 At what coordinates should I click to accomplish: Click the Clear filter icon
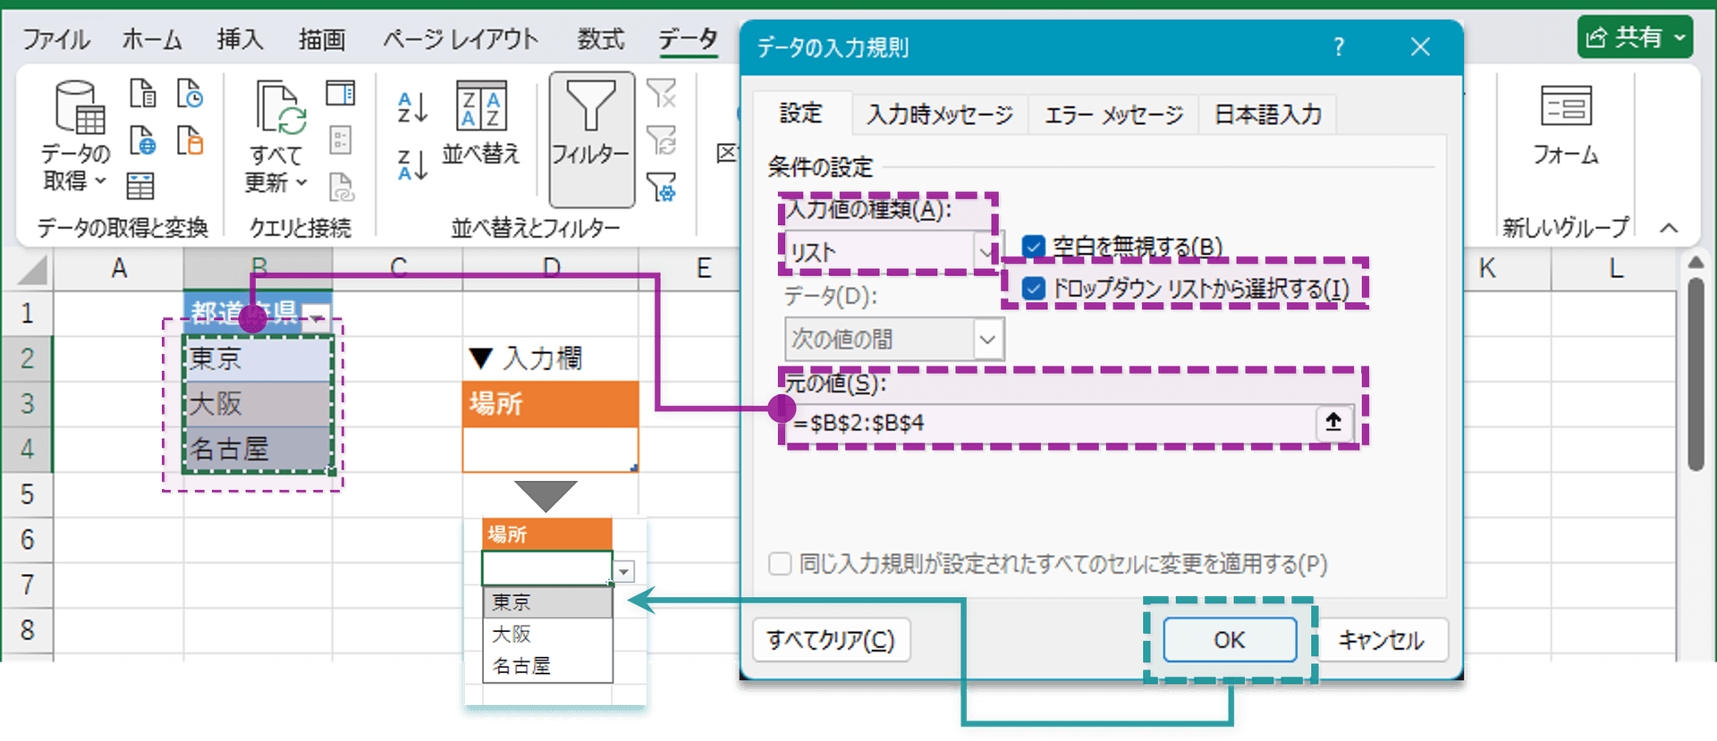[x=662, y=93]
